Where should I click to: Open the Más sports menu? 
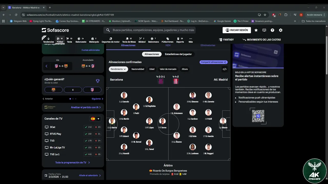coord(191,40)
